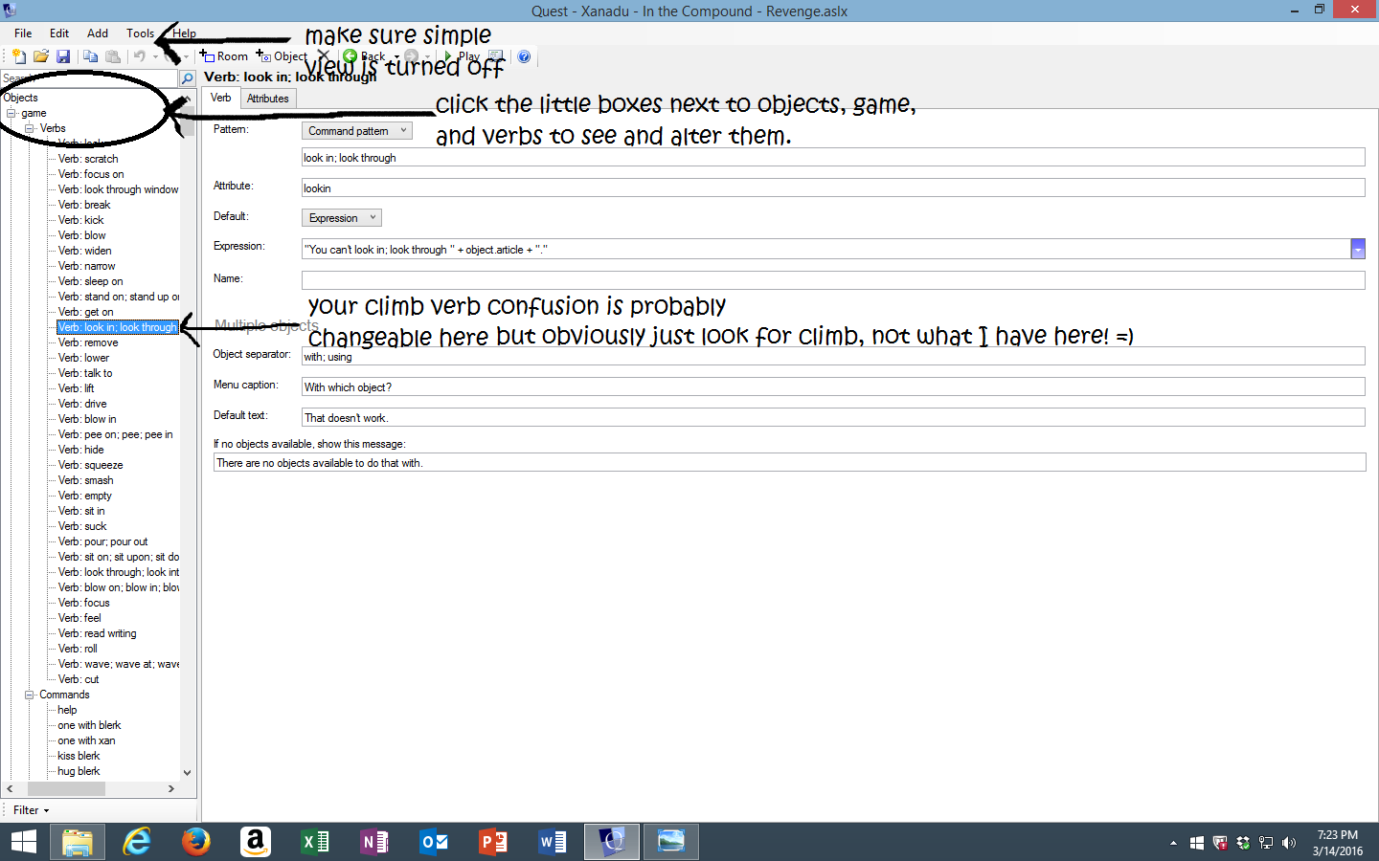Click the Add Room toolbar button
The width and height of the screenshot is (1379, 861).
(x=224, y=56)
